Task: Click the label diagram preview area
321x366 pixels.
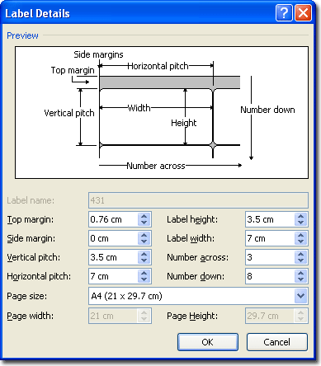Action: point(162,112)
